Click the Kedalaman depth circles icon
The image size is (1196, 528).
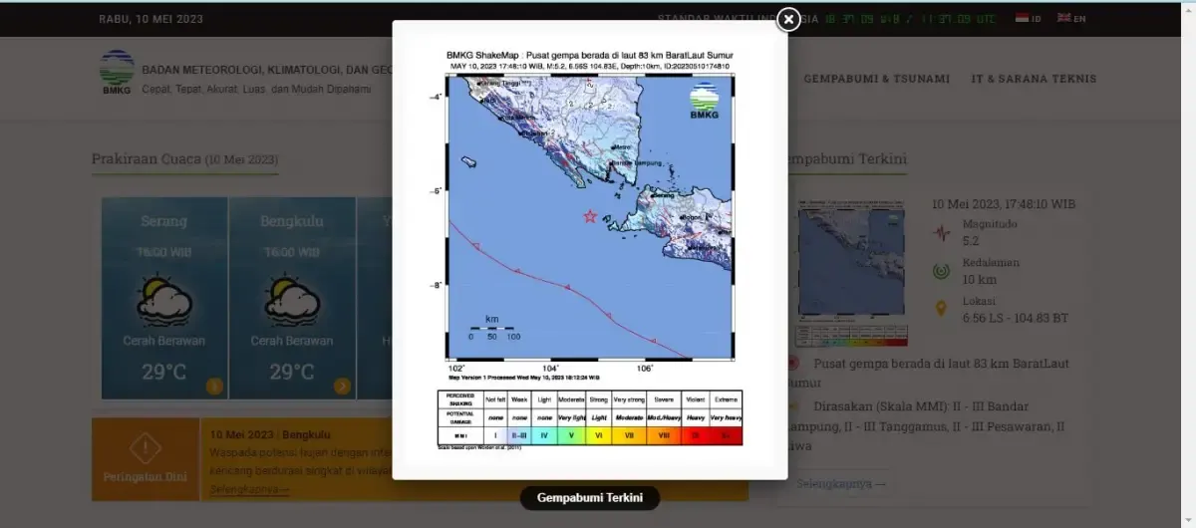point(941,271)
